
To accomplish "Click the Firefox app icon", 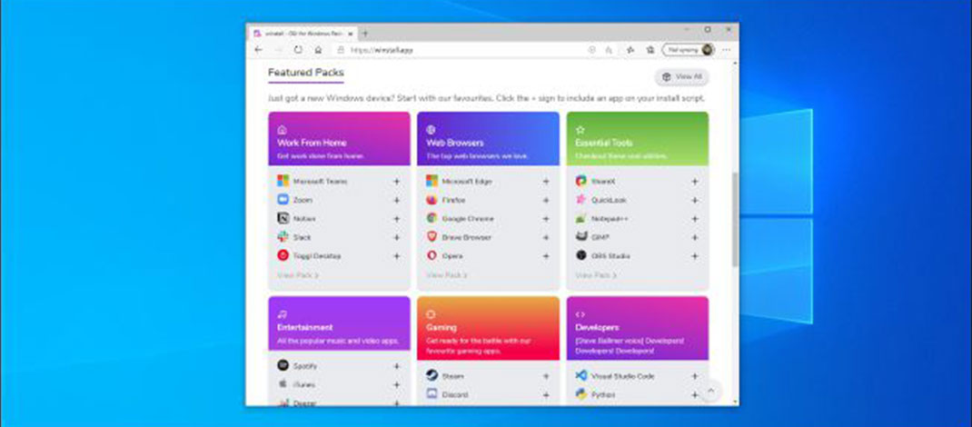I will point(431,200).
